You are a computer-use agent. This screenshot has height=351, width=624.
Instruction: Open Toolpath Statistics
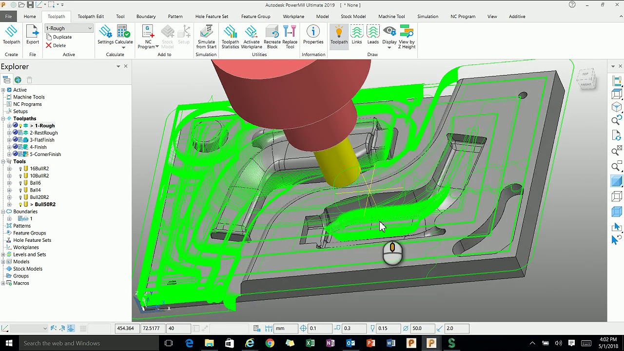tap(230, 37)
